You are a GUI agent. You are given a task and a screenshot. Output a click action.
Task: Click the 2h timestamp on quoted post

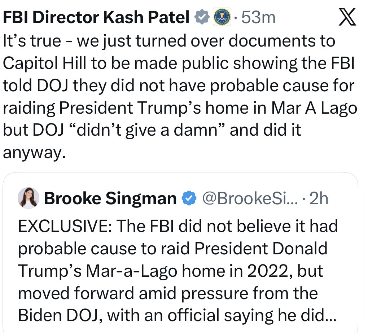(x=319, y=198)
